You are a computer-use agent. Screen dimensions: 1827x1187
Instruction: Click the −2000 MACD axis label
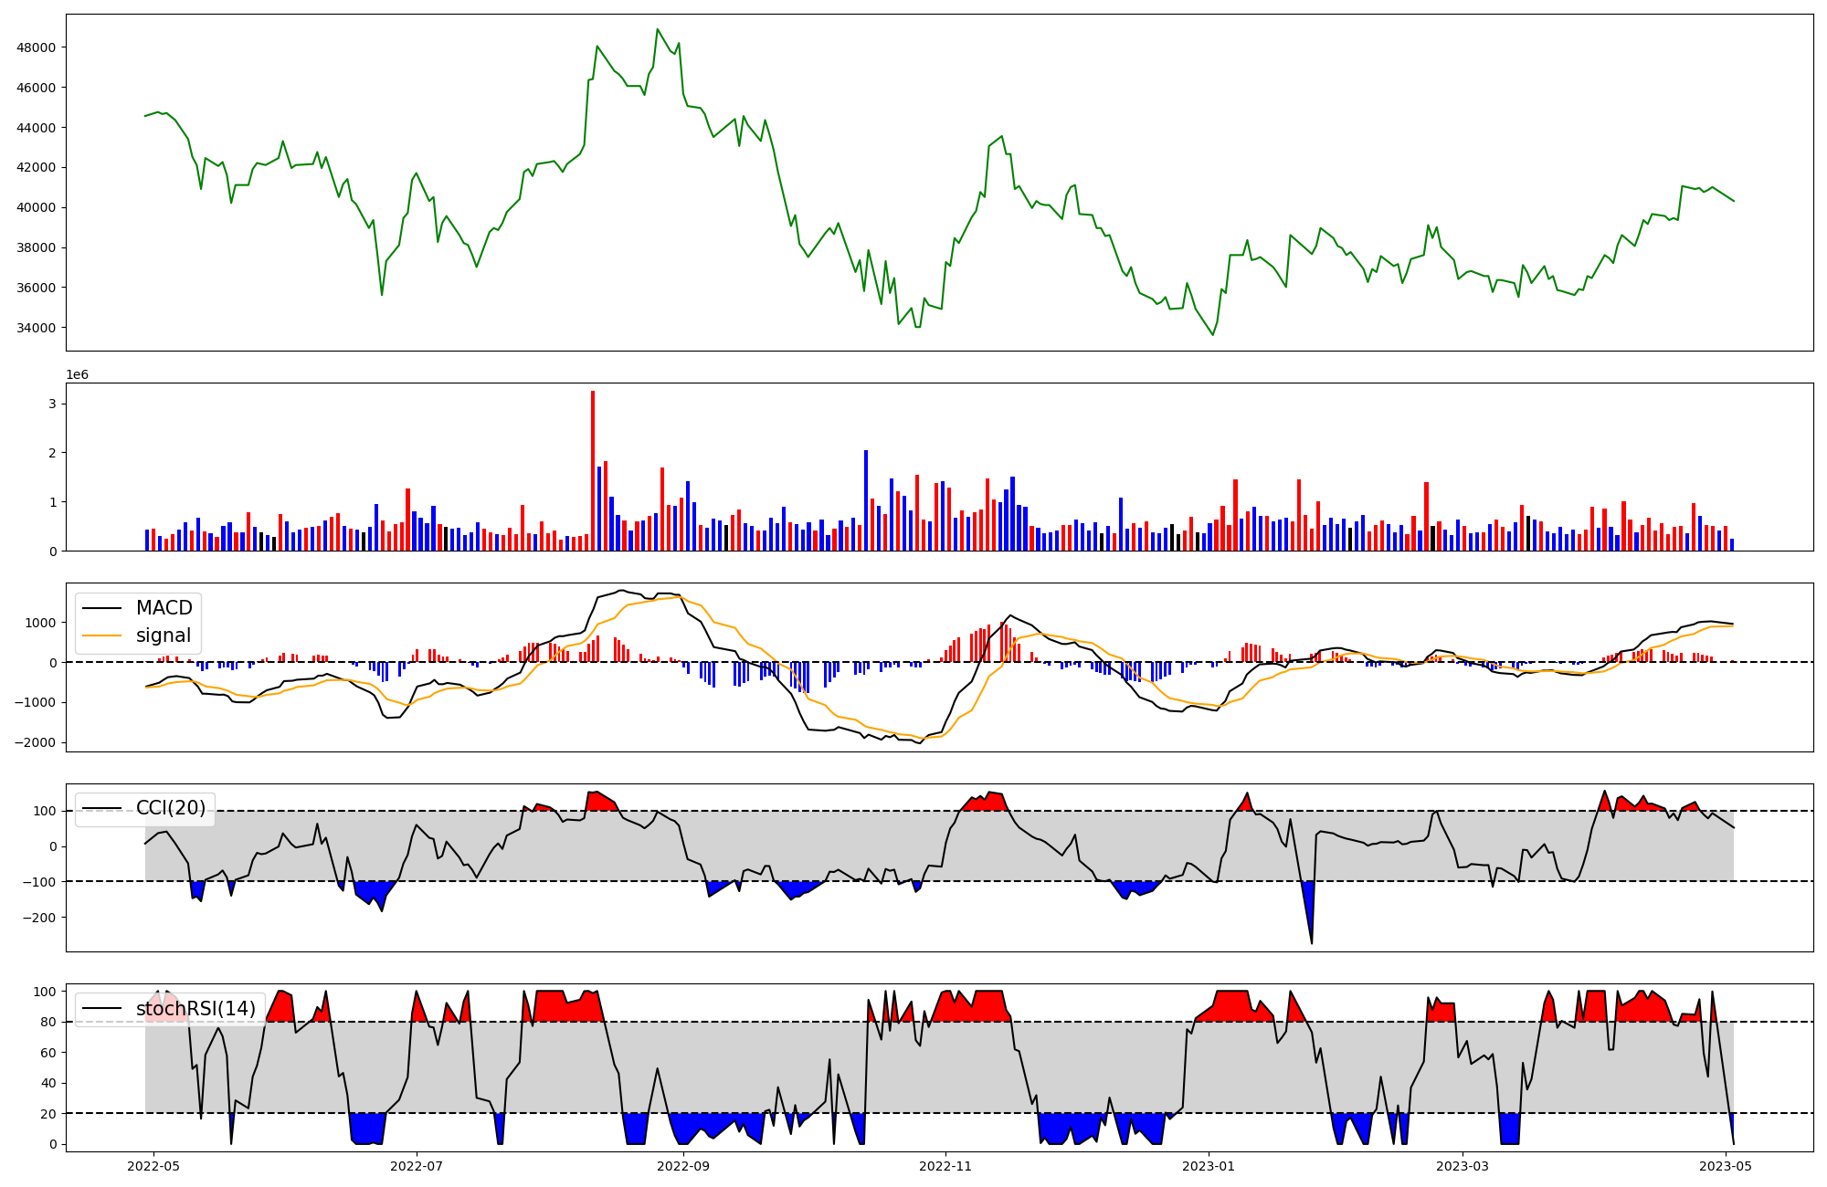click(x=35, y=742)
